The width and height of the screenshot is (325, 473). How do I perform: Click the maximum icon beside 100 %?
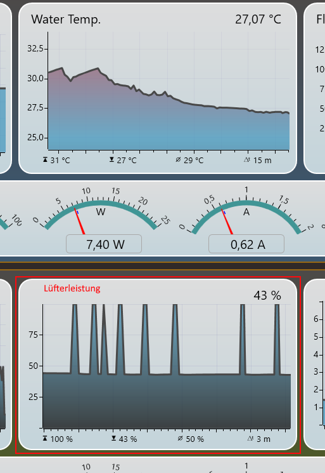pyautogui.click(x=45, y=438)
